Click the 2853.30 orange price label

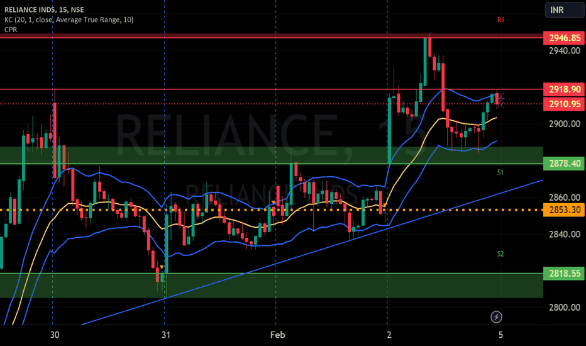(x=564, y=210)
